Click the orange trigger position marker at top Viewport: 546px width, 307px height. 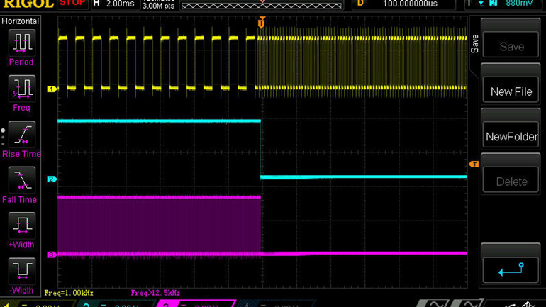click(x=261, y=23)
